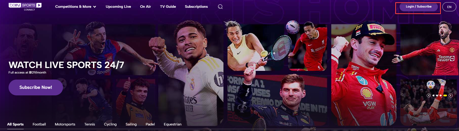
Task: Open On Air menu item
Action: pyautogui.click(x=145, y=7)
